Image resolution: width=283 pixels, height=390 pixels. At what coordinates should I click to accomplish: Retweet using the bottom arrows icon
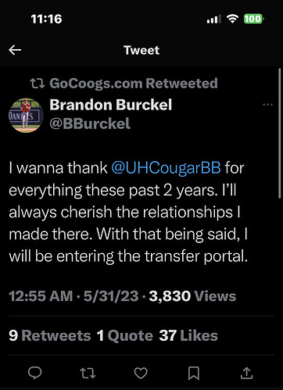tap(88, 373)
